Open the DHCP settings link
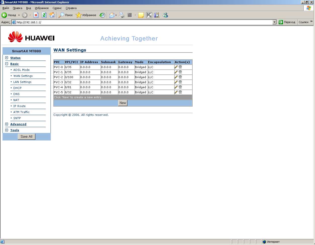315x245 pixels. pyautogui.click(x=17, y=88)
